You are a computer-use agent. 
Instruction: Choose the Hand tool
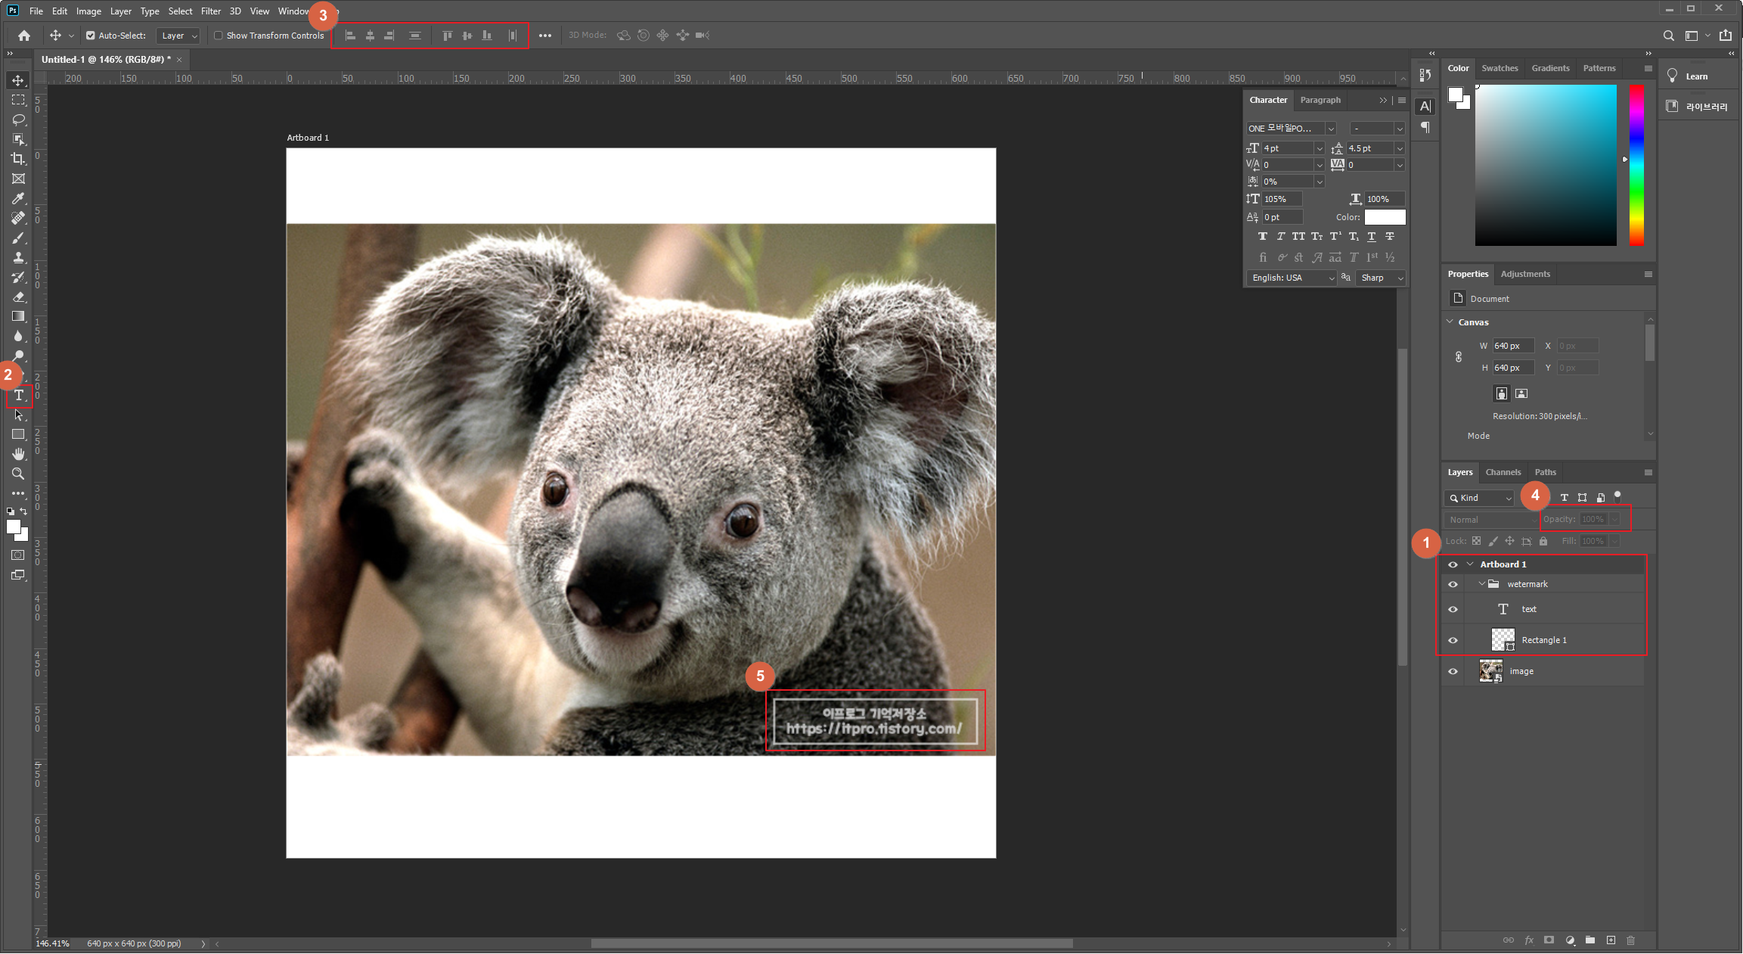pyautogui.click(x=18, y=454)
